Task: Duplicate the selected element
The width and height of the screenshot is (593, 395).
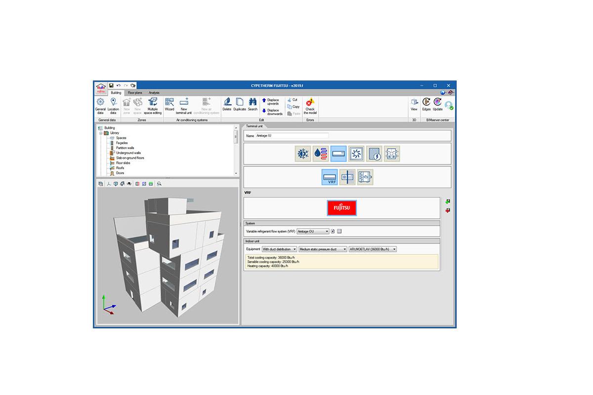Action: [240, 105]
